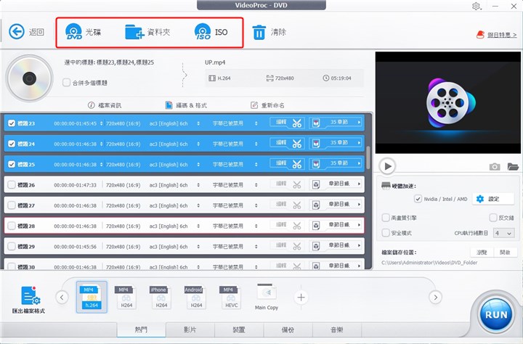Image resolution: width=523 pixels, height=344 pixels.
Task: Choose the Android H264 preset
Action: click(196, 297)
